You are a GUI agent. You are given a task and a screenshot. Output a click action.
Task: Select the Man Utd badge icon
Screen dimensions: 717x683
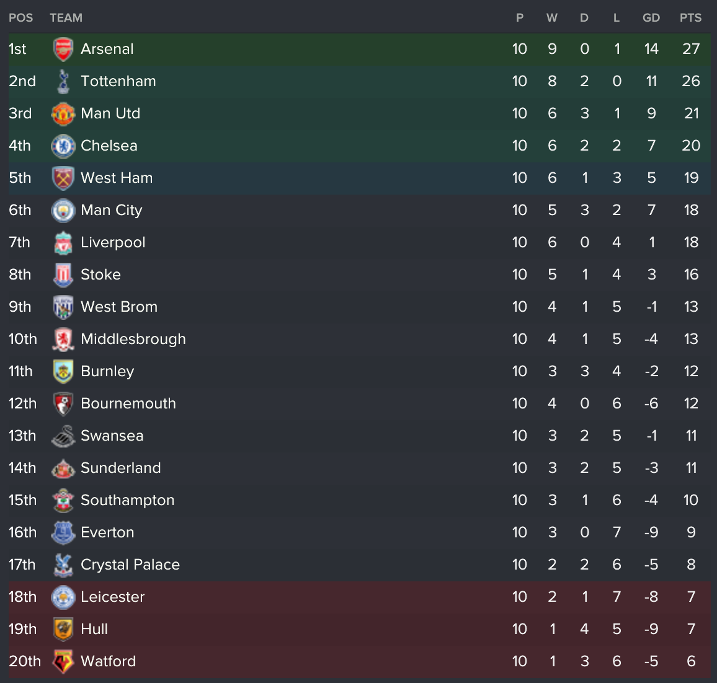63,113
